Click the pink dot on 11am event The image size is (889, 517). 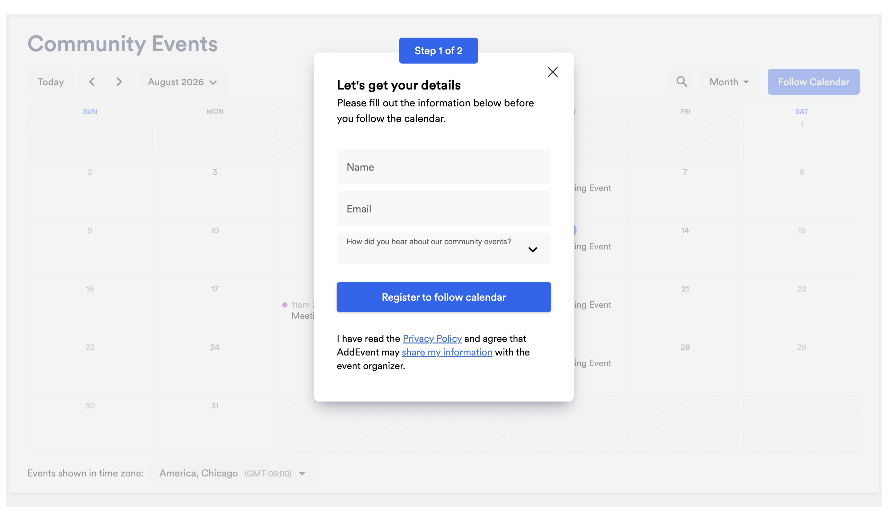pos(285,305)
